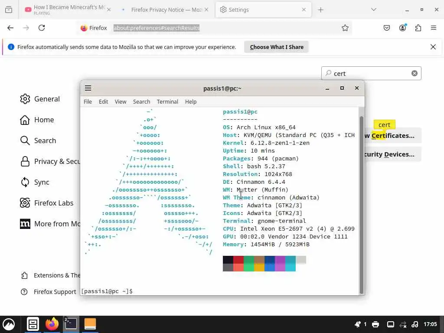Open Firefox Support link

tap(49, 292)
